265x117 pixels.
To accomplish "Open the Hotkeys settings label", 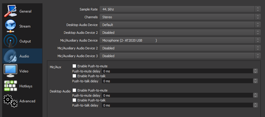I will coord(26,86).
